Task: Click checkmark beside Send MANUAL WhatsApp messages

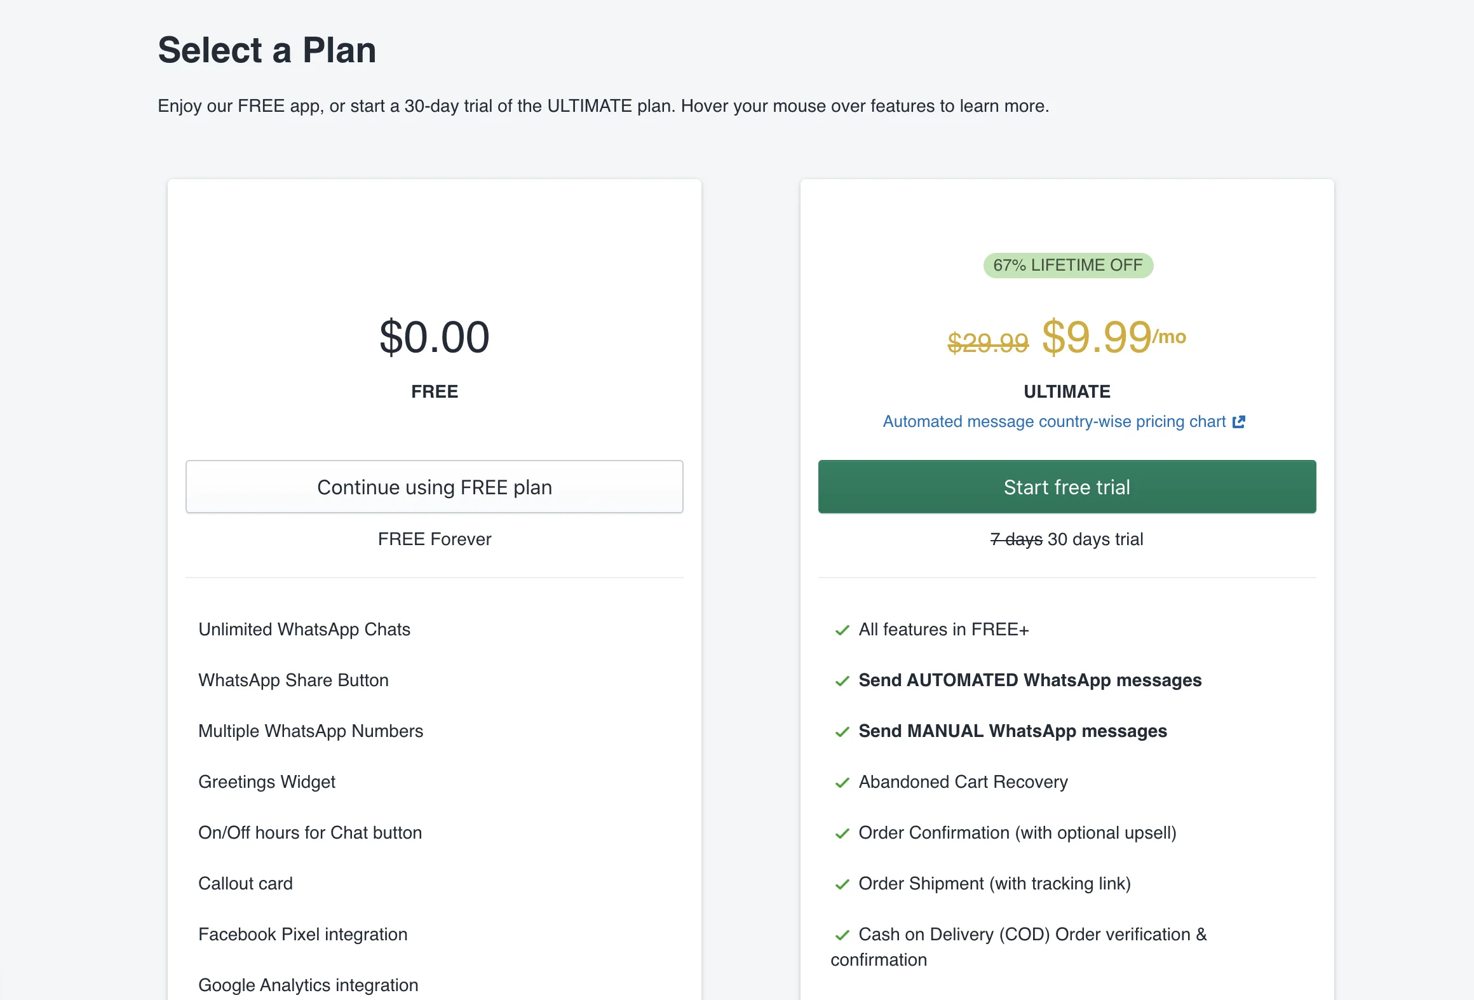Action: pyautogui.click(x=842, y=732)
